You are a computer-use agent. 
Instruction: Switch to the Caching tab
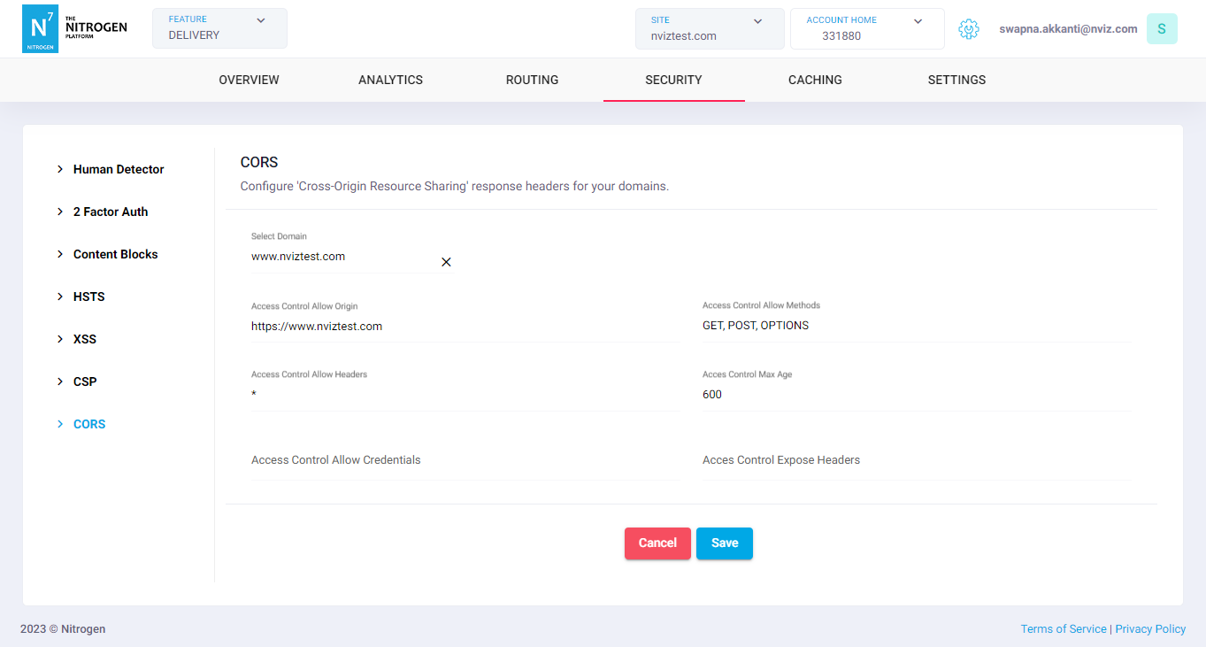click(815, 80)
